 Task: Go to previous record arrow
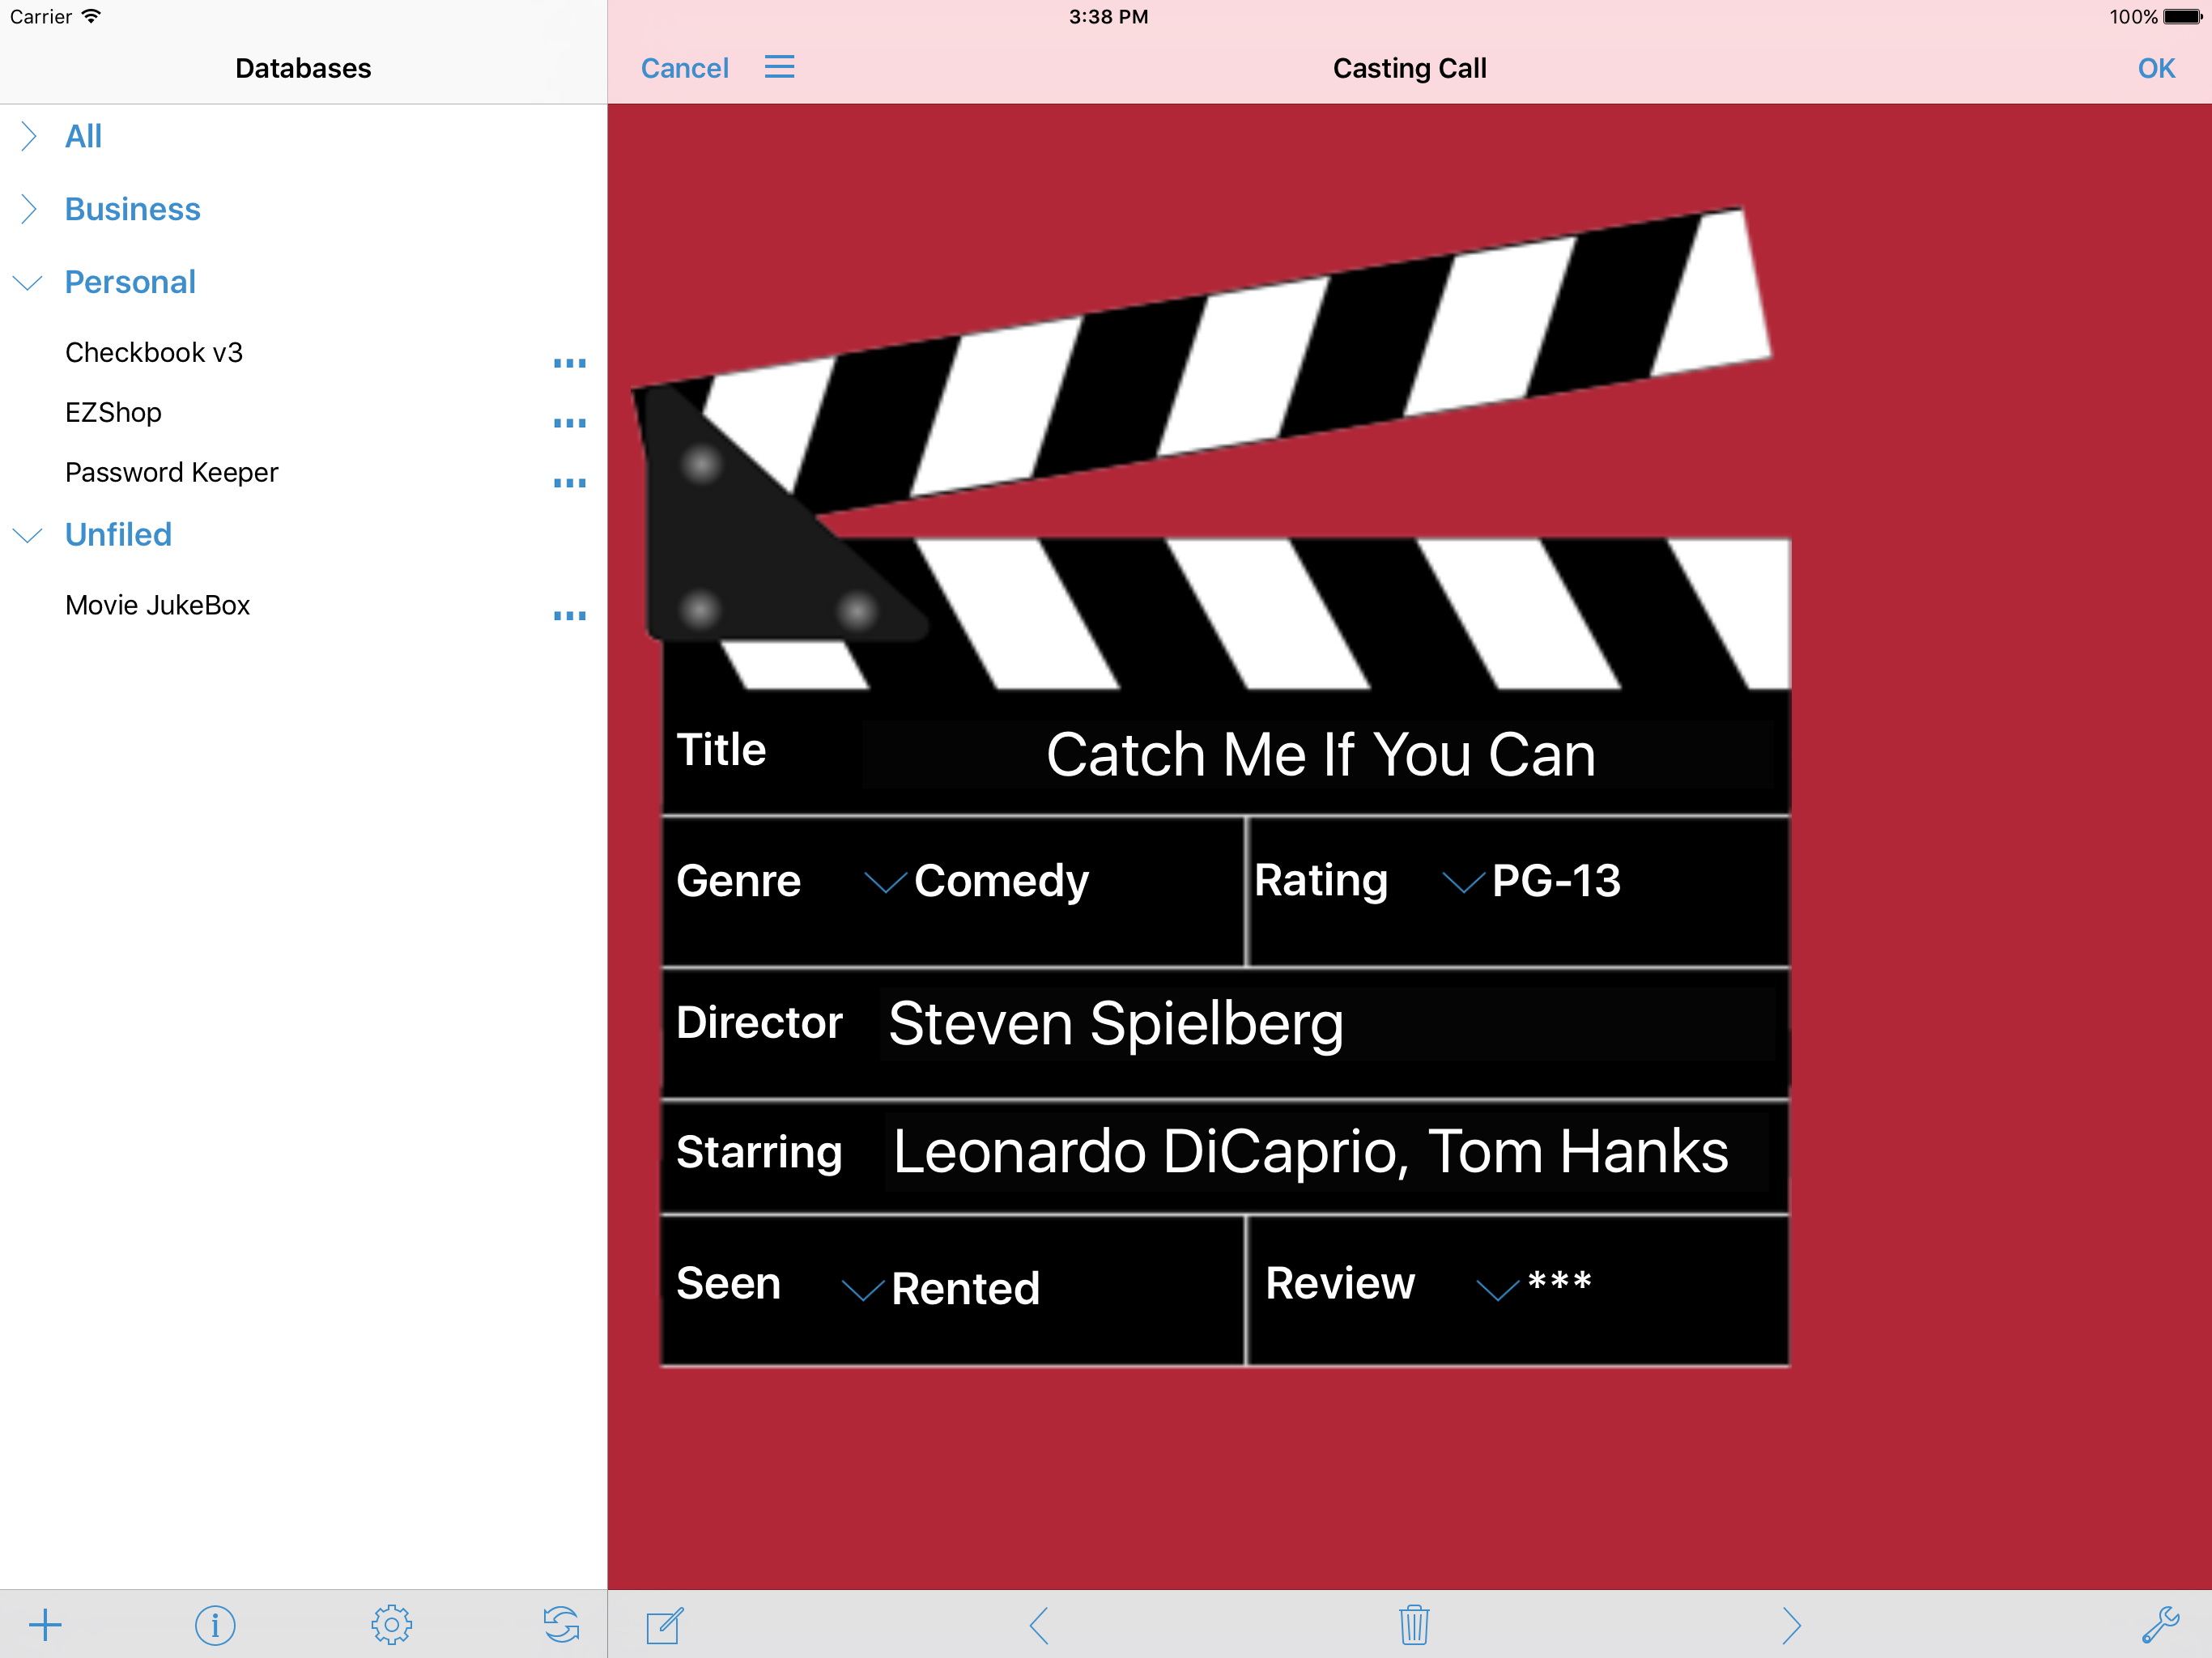[1039, 1625]
